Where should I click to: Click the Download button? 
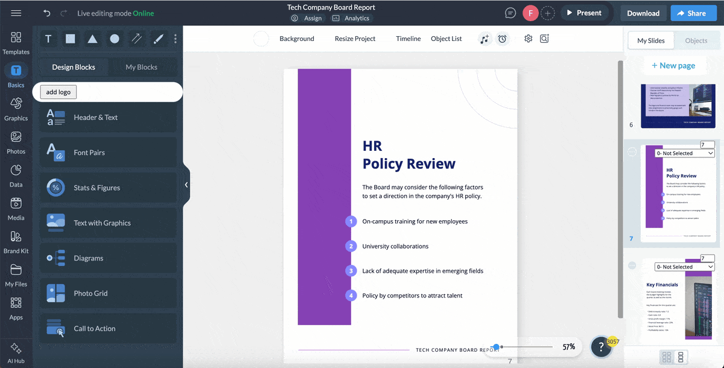[x=643, y=13]
